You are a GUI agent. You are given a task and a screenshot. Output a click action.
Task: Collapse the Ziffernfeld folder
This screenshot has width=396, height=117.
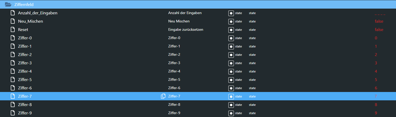(8, 4)
